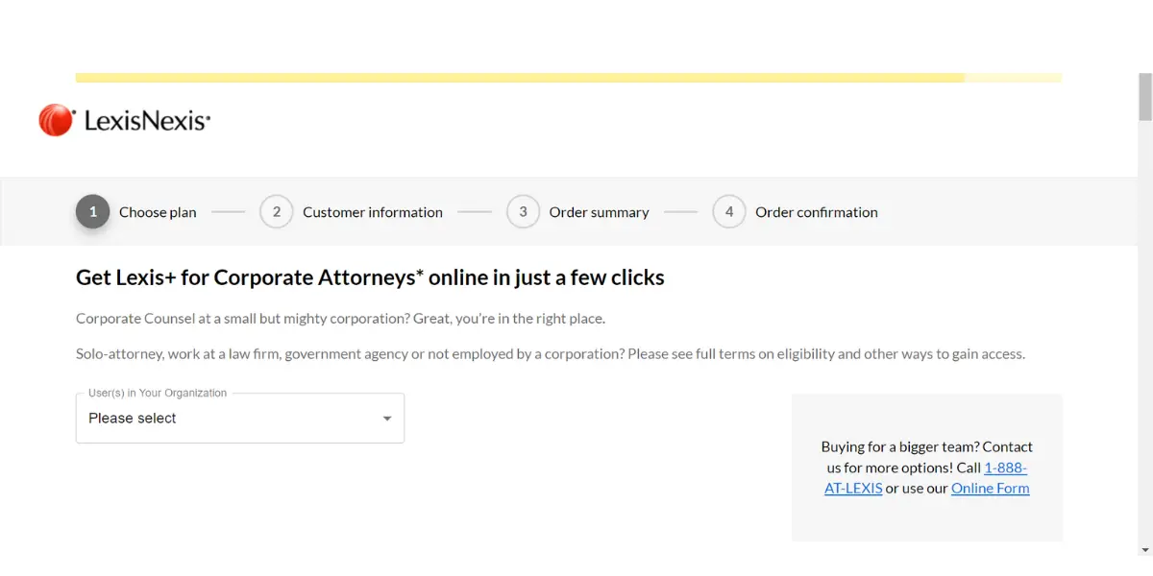The width and height of the screenshot is (1153, 576).
Task: Open the User(s) in Your Organization dropdown
Action: (x=240, y=418)
